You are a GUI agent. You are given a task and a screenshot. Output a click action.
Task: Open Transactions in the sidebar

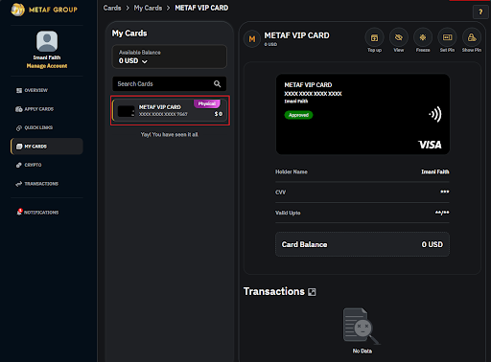47,184
